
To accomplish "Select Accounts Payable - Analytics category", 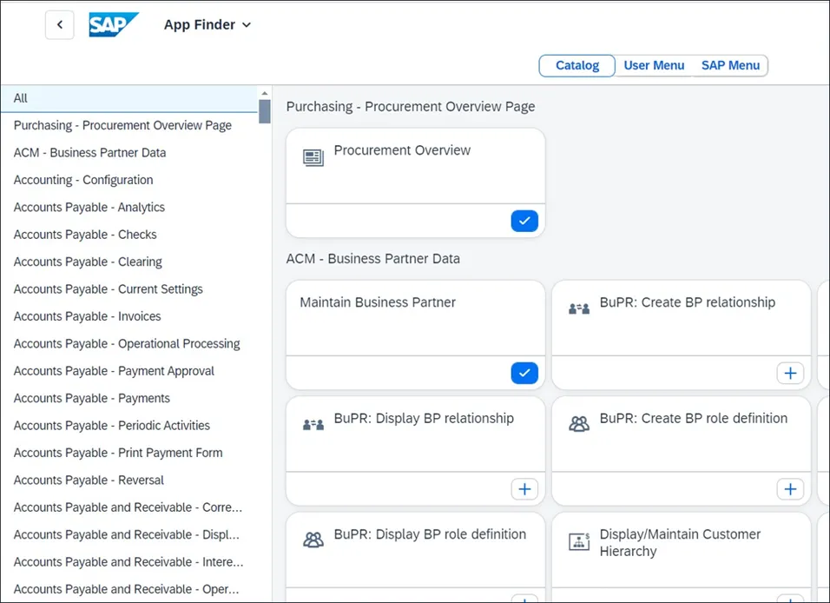I will click(x=129, y=208).
